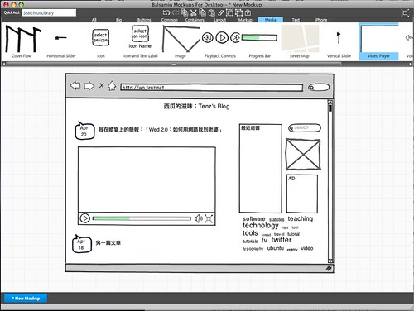Select the Icon component in library
Viewport: 414px width, 311px height.
(x=100, y=41)
